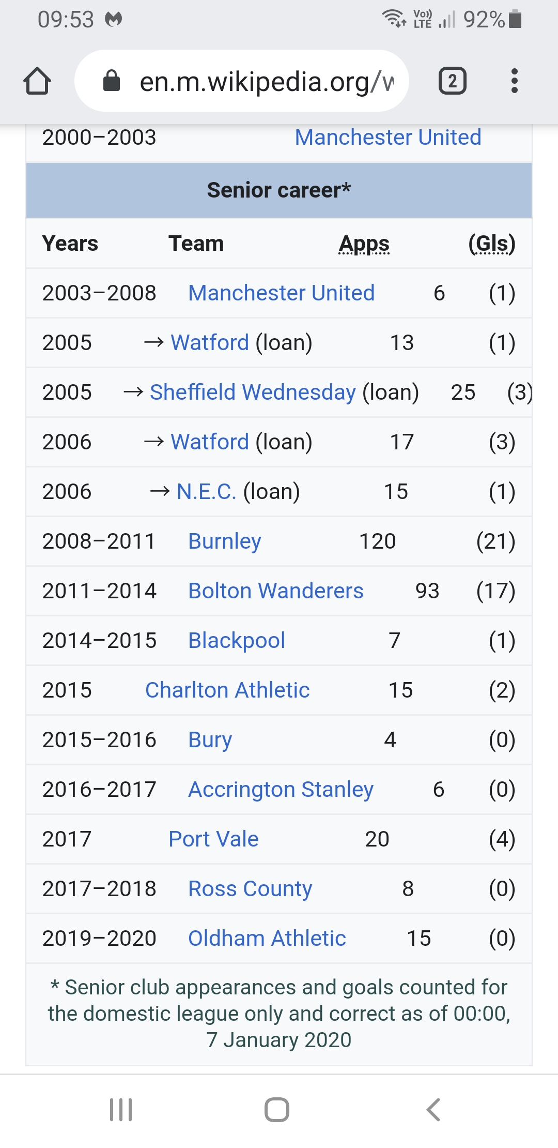The height and width of the screenshot is (1148, 558).
Task: Open the three-dot browser menu
Action: (x=514, y=81)
